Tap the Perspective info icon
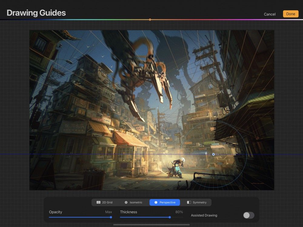 point(155,202)
